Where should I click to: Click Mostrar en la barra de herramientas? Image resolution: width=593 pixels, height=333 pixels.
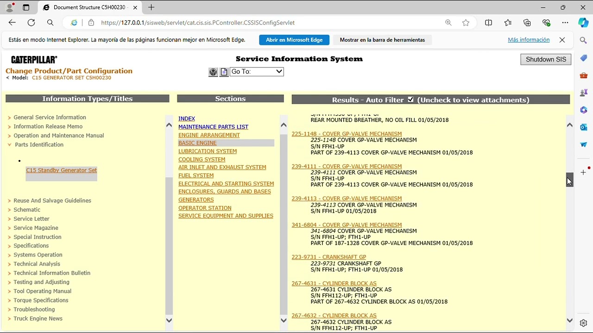point(382,40)
